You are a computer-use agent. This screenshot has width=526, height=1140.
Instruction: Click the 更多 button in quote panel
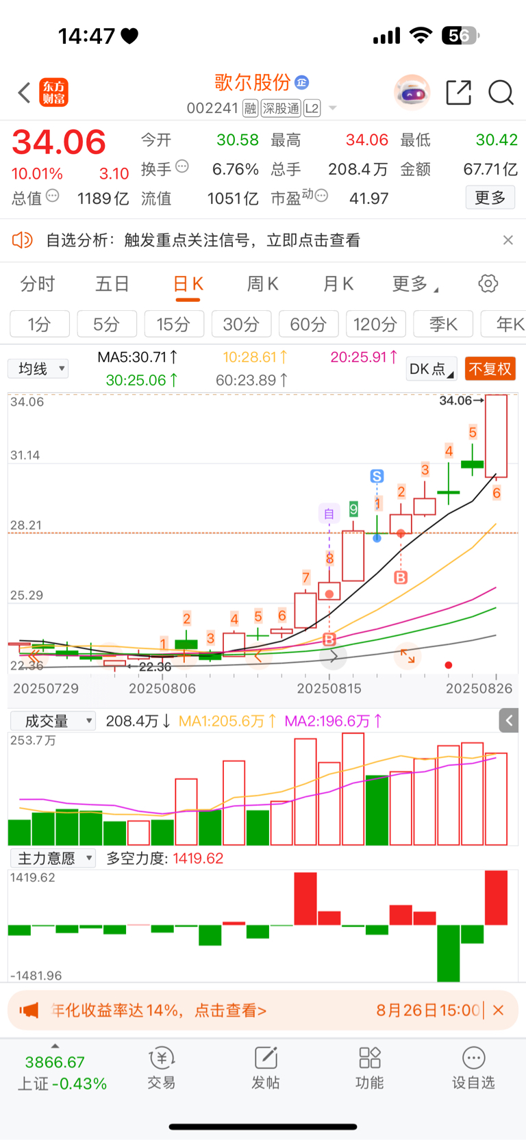click(x=490, y=198)
